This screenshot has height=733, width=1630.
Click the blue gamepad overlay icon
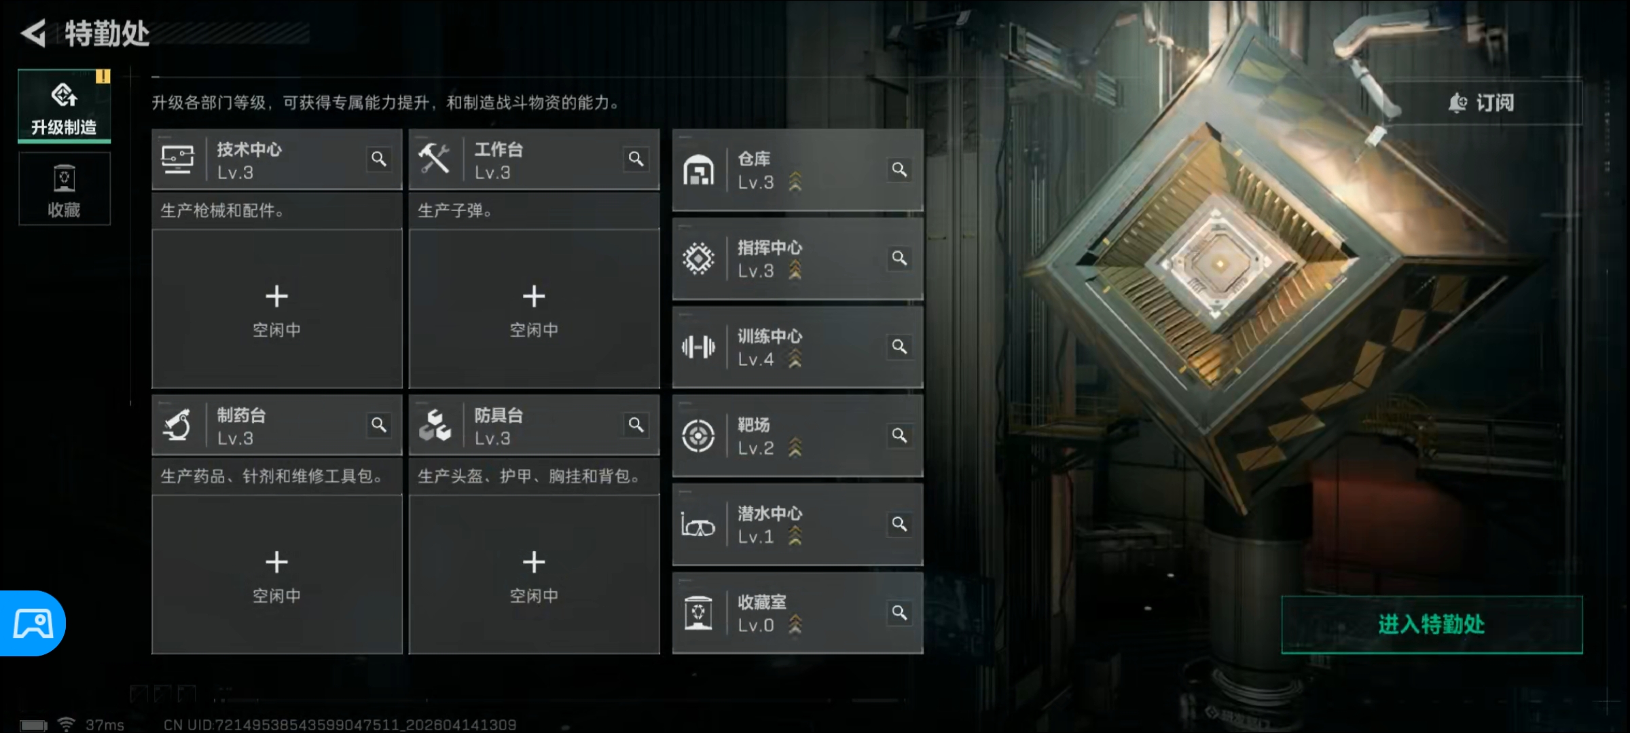pyautogui.click(x=33, y=623)
